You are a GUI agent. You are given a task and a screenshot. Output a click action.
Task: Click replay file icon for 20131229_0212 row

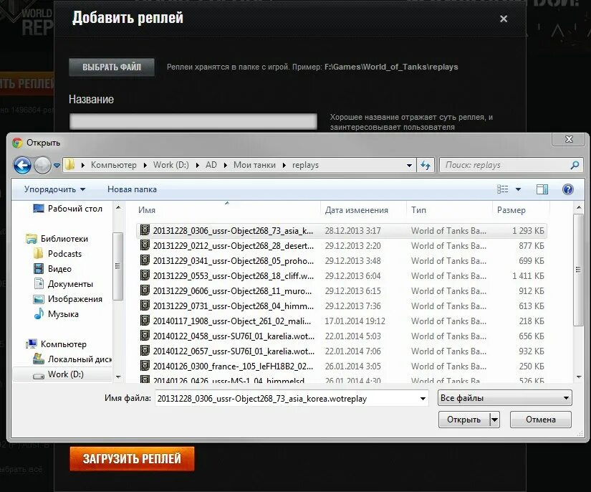pyautogui.click(x=145, y=245)
